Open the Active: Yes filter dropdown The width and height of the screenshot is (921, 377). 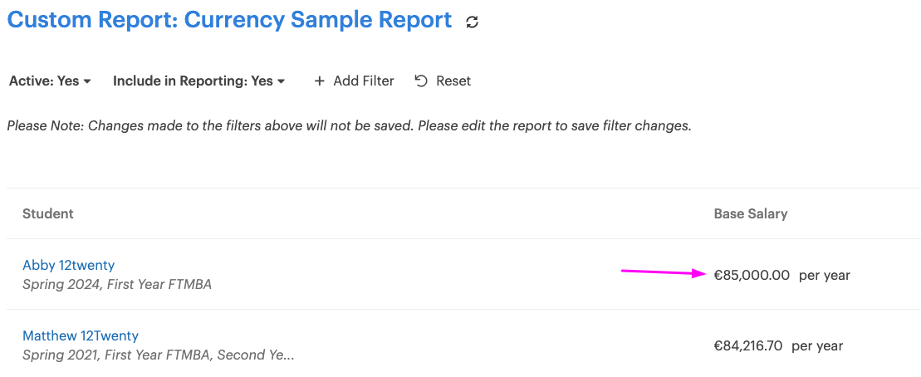pyautogui.click(x=50, y=81)
